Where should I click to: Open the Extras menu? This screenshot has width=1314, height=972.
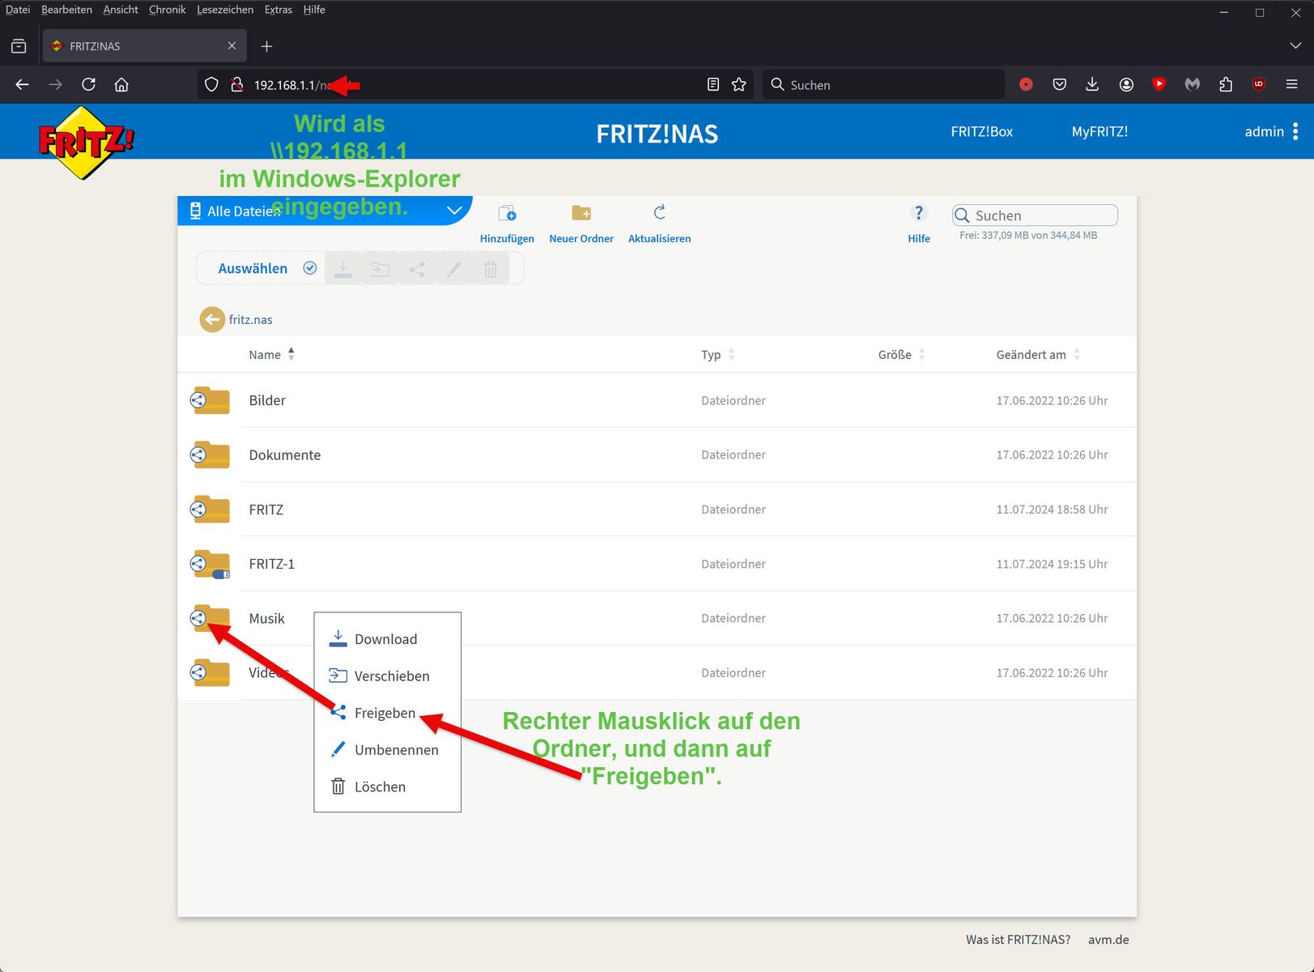coord(279,10)
